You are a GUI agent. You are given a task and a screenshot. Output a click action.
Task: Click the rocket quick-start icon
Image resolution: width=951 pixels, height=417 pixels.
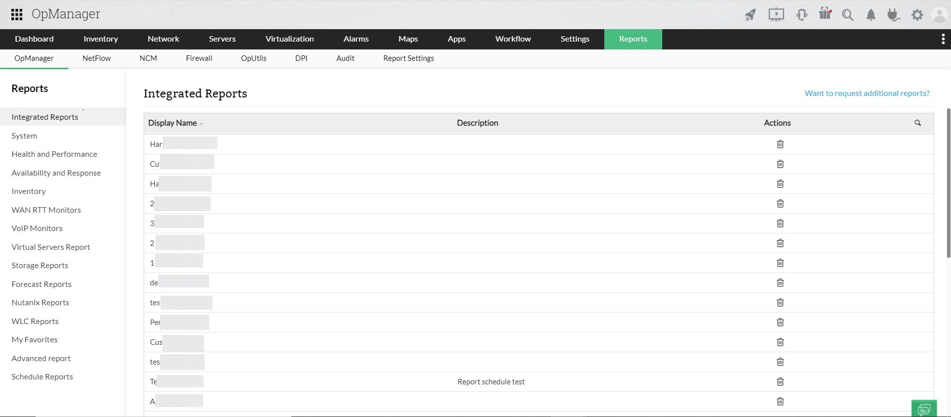click(x=750, y=15)
